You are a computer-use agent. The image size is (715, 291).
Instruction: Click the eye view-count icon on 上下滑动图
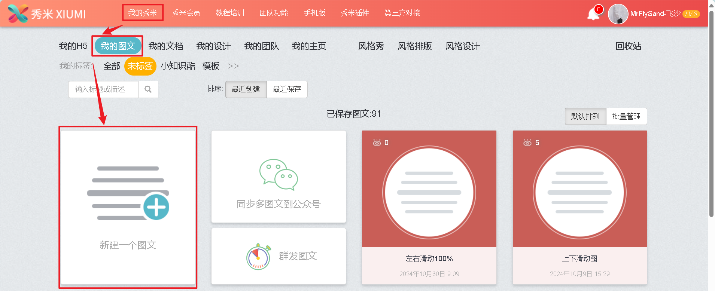click(527, 143)
